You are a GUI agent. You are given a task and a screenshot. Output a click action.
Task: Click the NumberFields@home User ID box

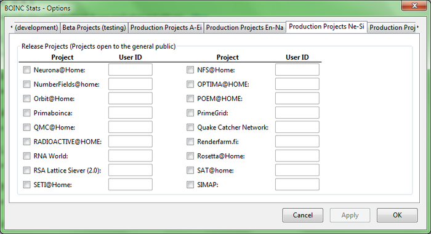click(x=131, y=84)
